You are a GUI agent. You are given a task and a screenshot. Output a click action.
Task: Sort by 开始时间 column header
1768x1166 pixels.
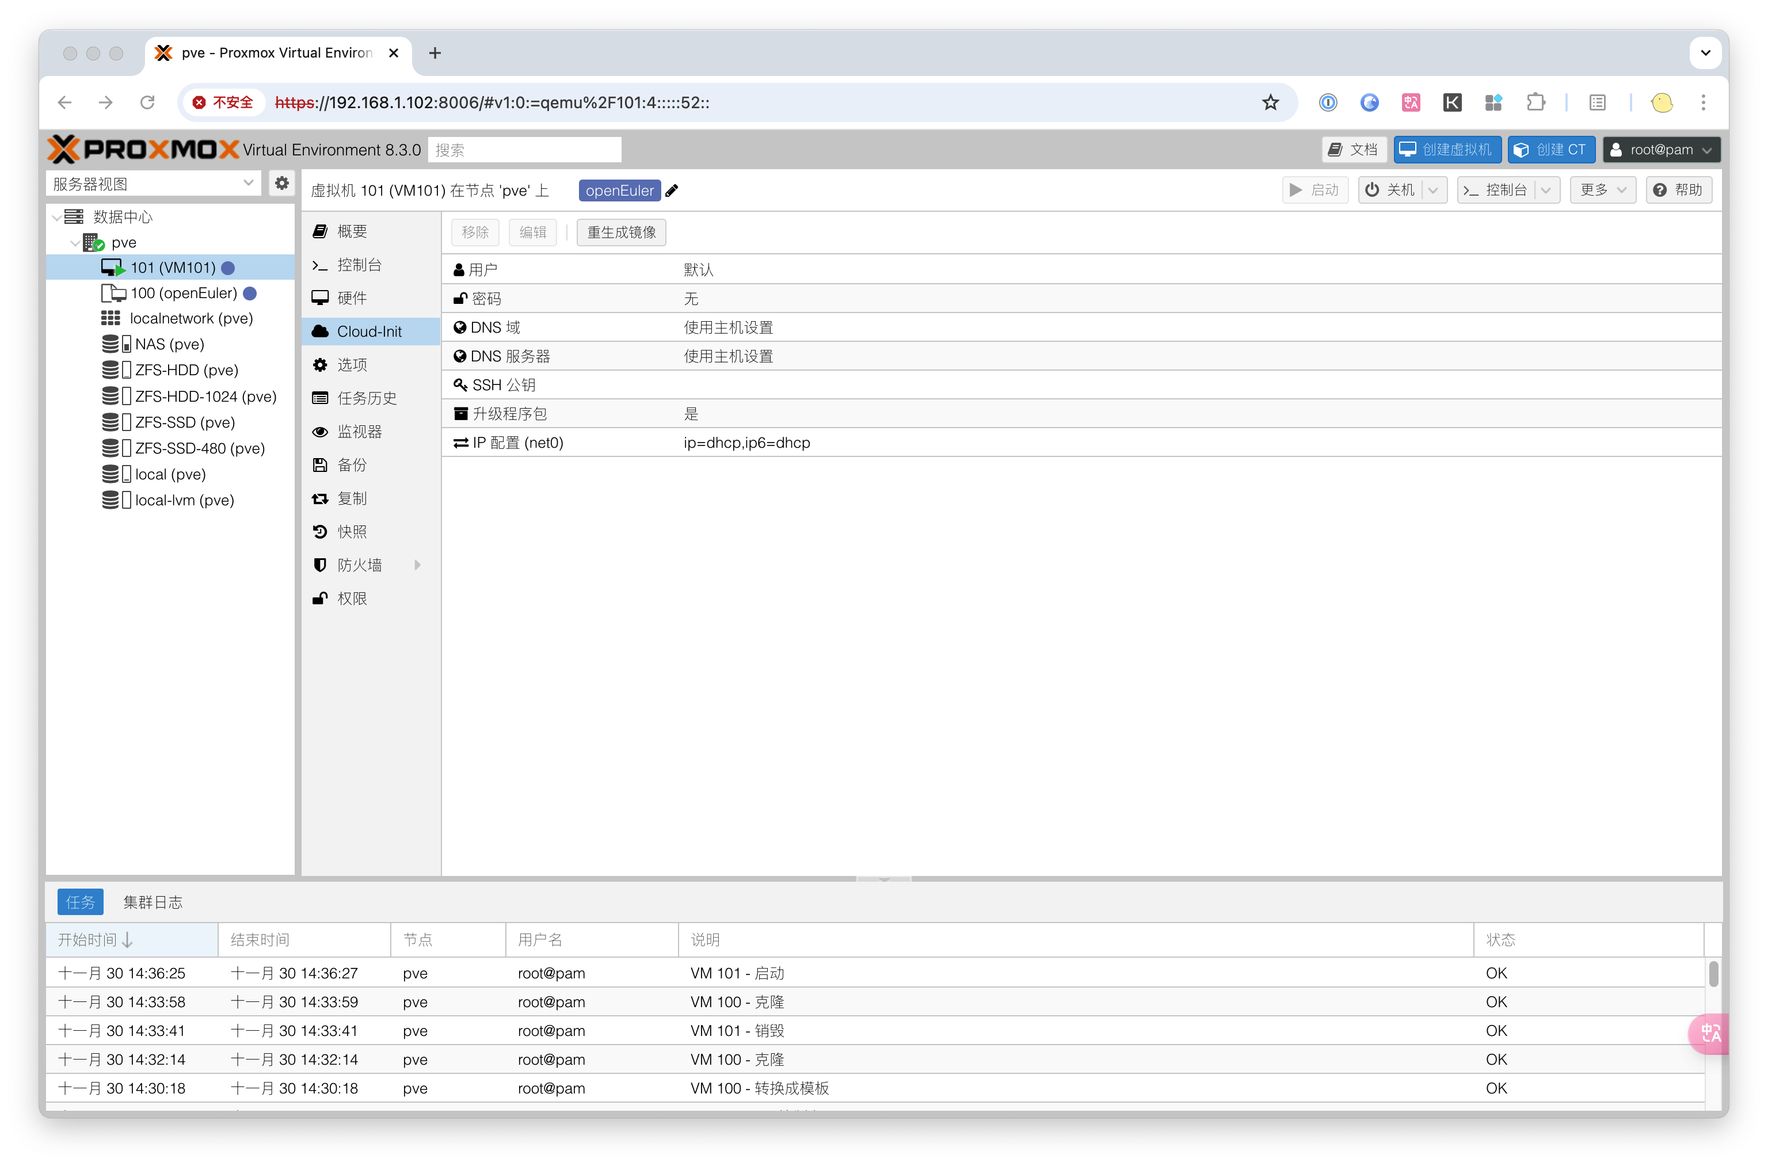132,940
